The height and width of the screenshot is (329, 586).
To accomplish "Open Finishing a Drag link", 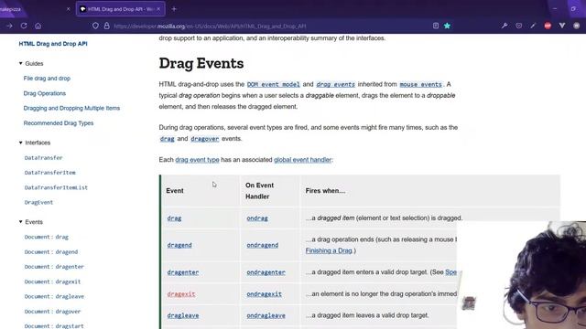I will [x=329, y=250].
